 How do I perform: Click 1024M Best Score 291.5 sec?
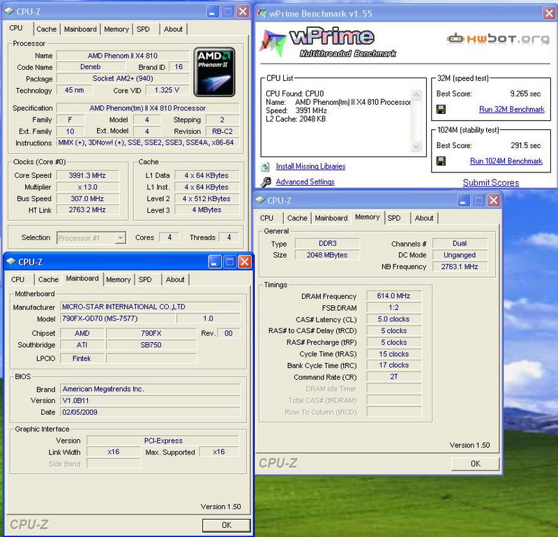click(526, 145)
